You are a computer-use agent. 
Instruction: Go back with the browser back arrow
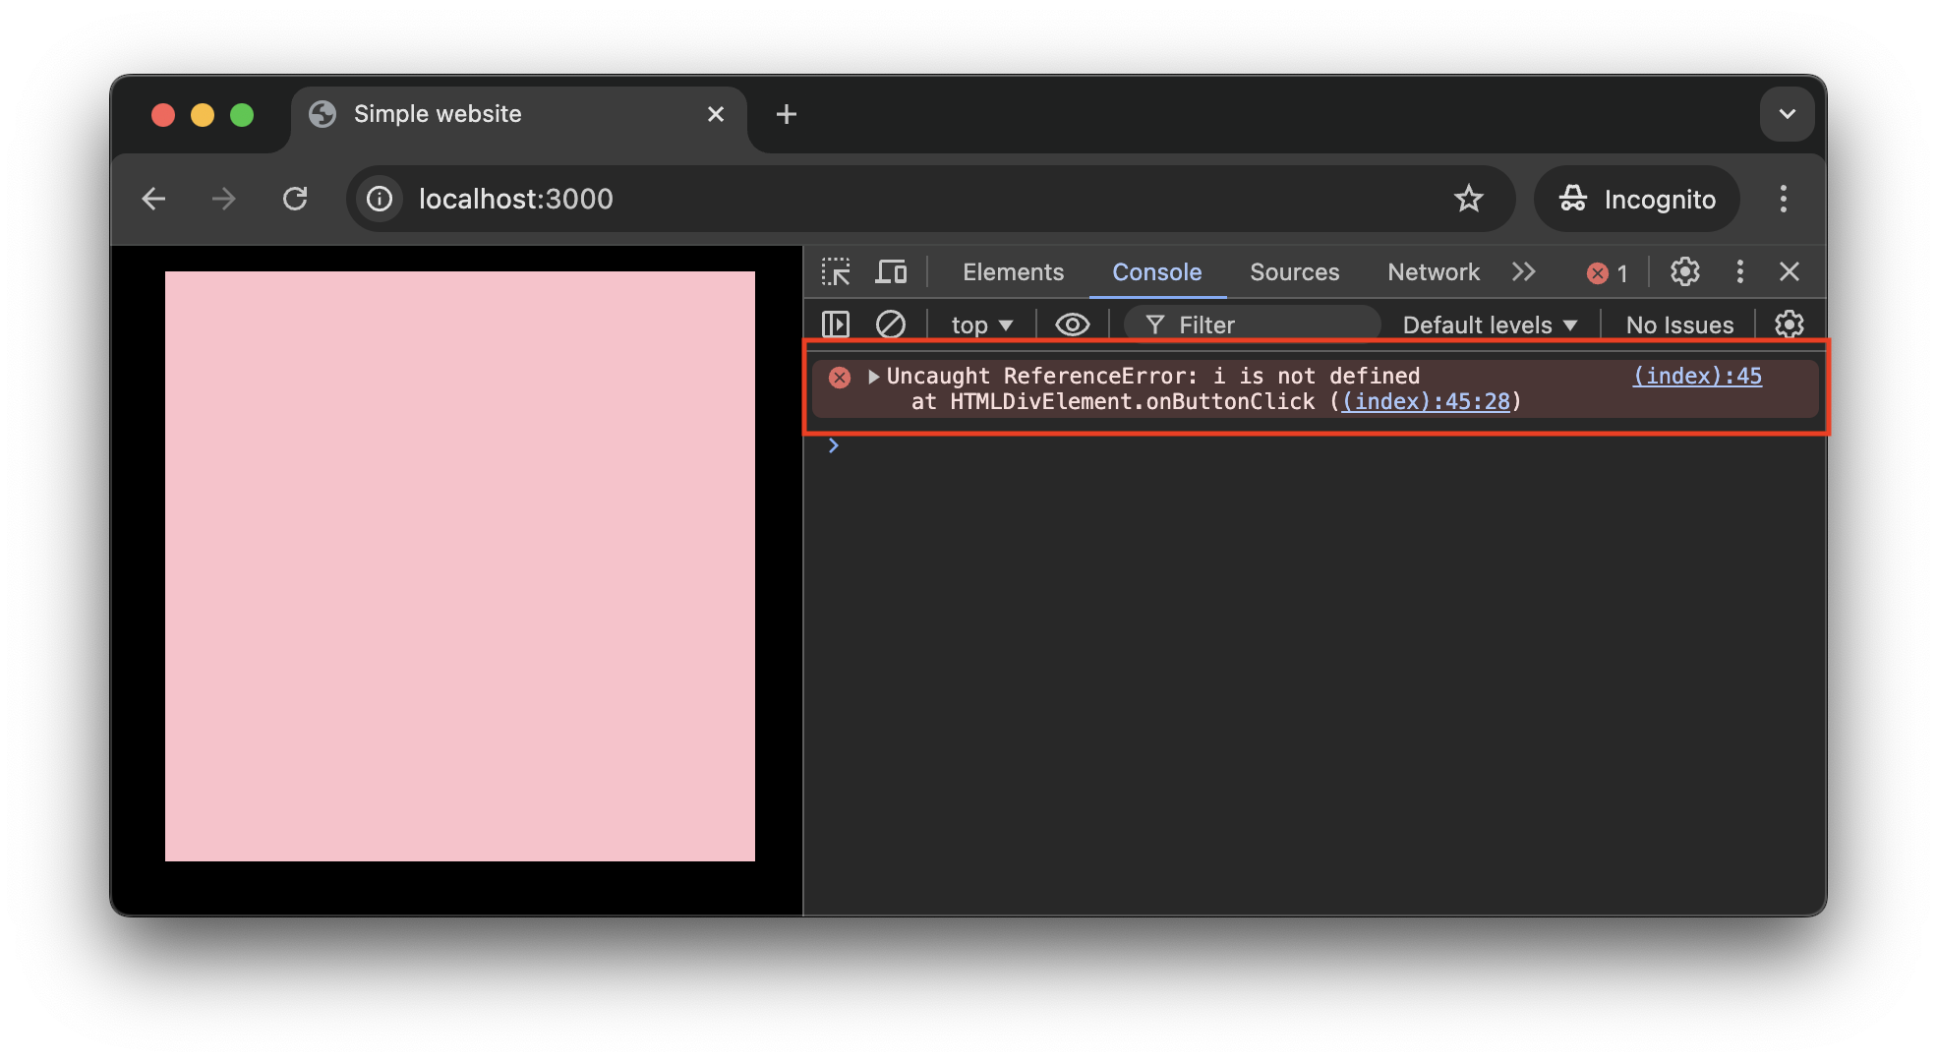(x=153, y=199)
